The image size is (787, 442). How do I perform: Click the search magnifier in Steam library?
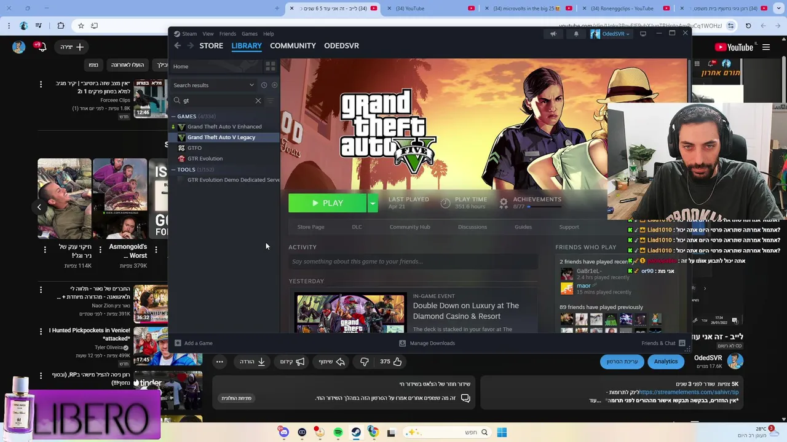[177, 100]
